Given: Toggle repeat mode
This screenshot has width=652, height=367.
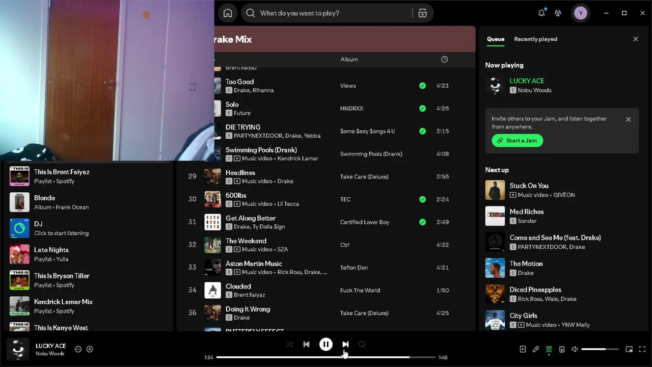Looking at the screenshot, I should click(362, 345).
